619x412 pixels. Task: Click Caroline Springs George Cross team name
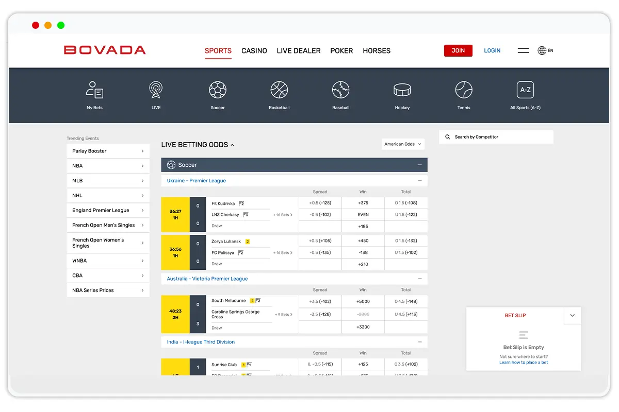236,314
